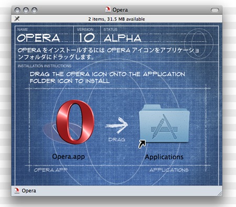Click the '2 items, 31.5 MB available' status
The height and width of the screenshot is (207, 236).
click(116, 19)
